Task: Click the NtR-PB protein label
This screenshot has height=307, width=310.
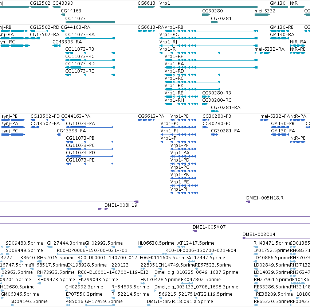Action: (298, 138)
